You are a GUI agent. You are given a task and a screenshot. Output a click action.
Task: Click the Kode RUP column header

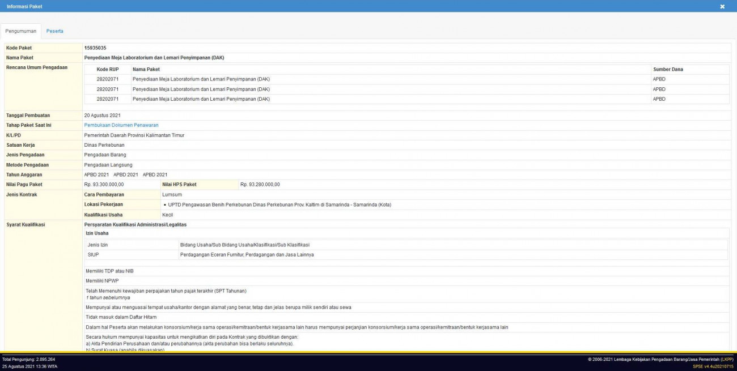coord(107,69)
